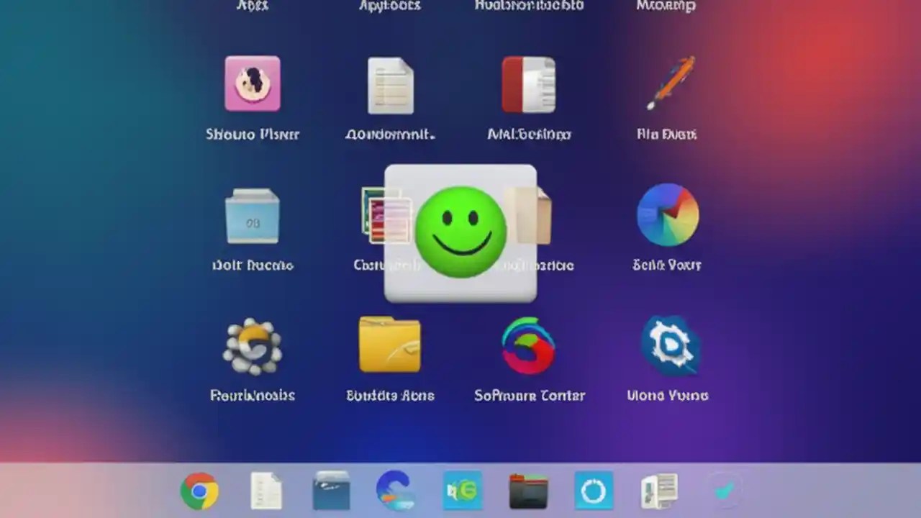
Task: Open the pen and screwdriver tool app
Action: tap(668, 83)
